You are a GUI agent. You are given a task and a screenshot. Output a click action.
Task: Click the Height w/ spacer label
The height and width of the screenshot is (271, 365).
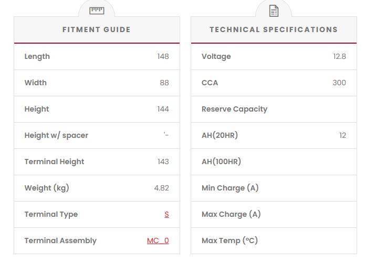pos(56,135)
